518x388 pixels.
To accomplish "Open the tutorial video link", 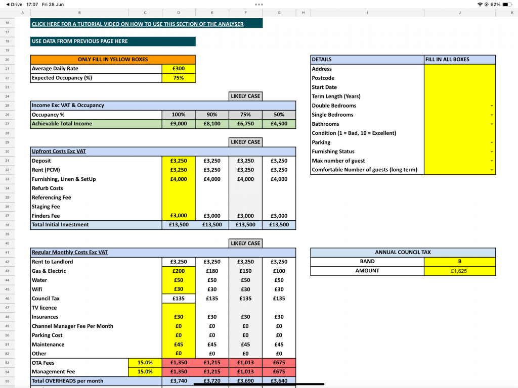I will [137, 24].
